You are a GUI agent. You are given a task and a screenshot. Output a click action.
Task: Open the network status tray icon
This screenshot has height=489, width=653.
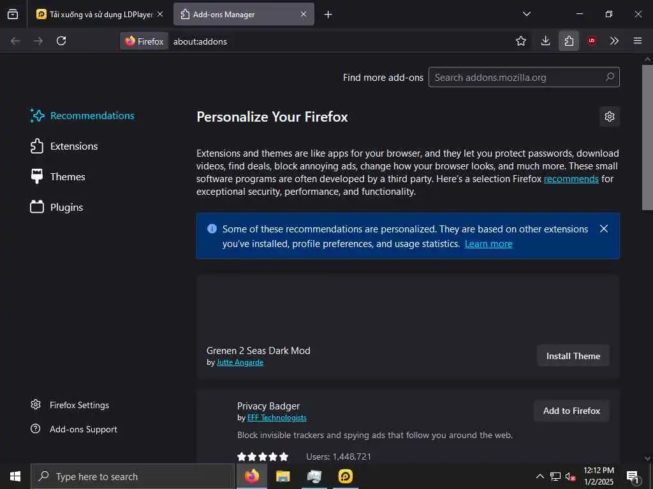pyautogui.click(x=555, y=476)
